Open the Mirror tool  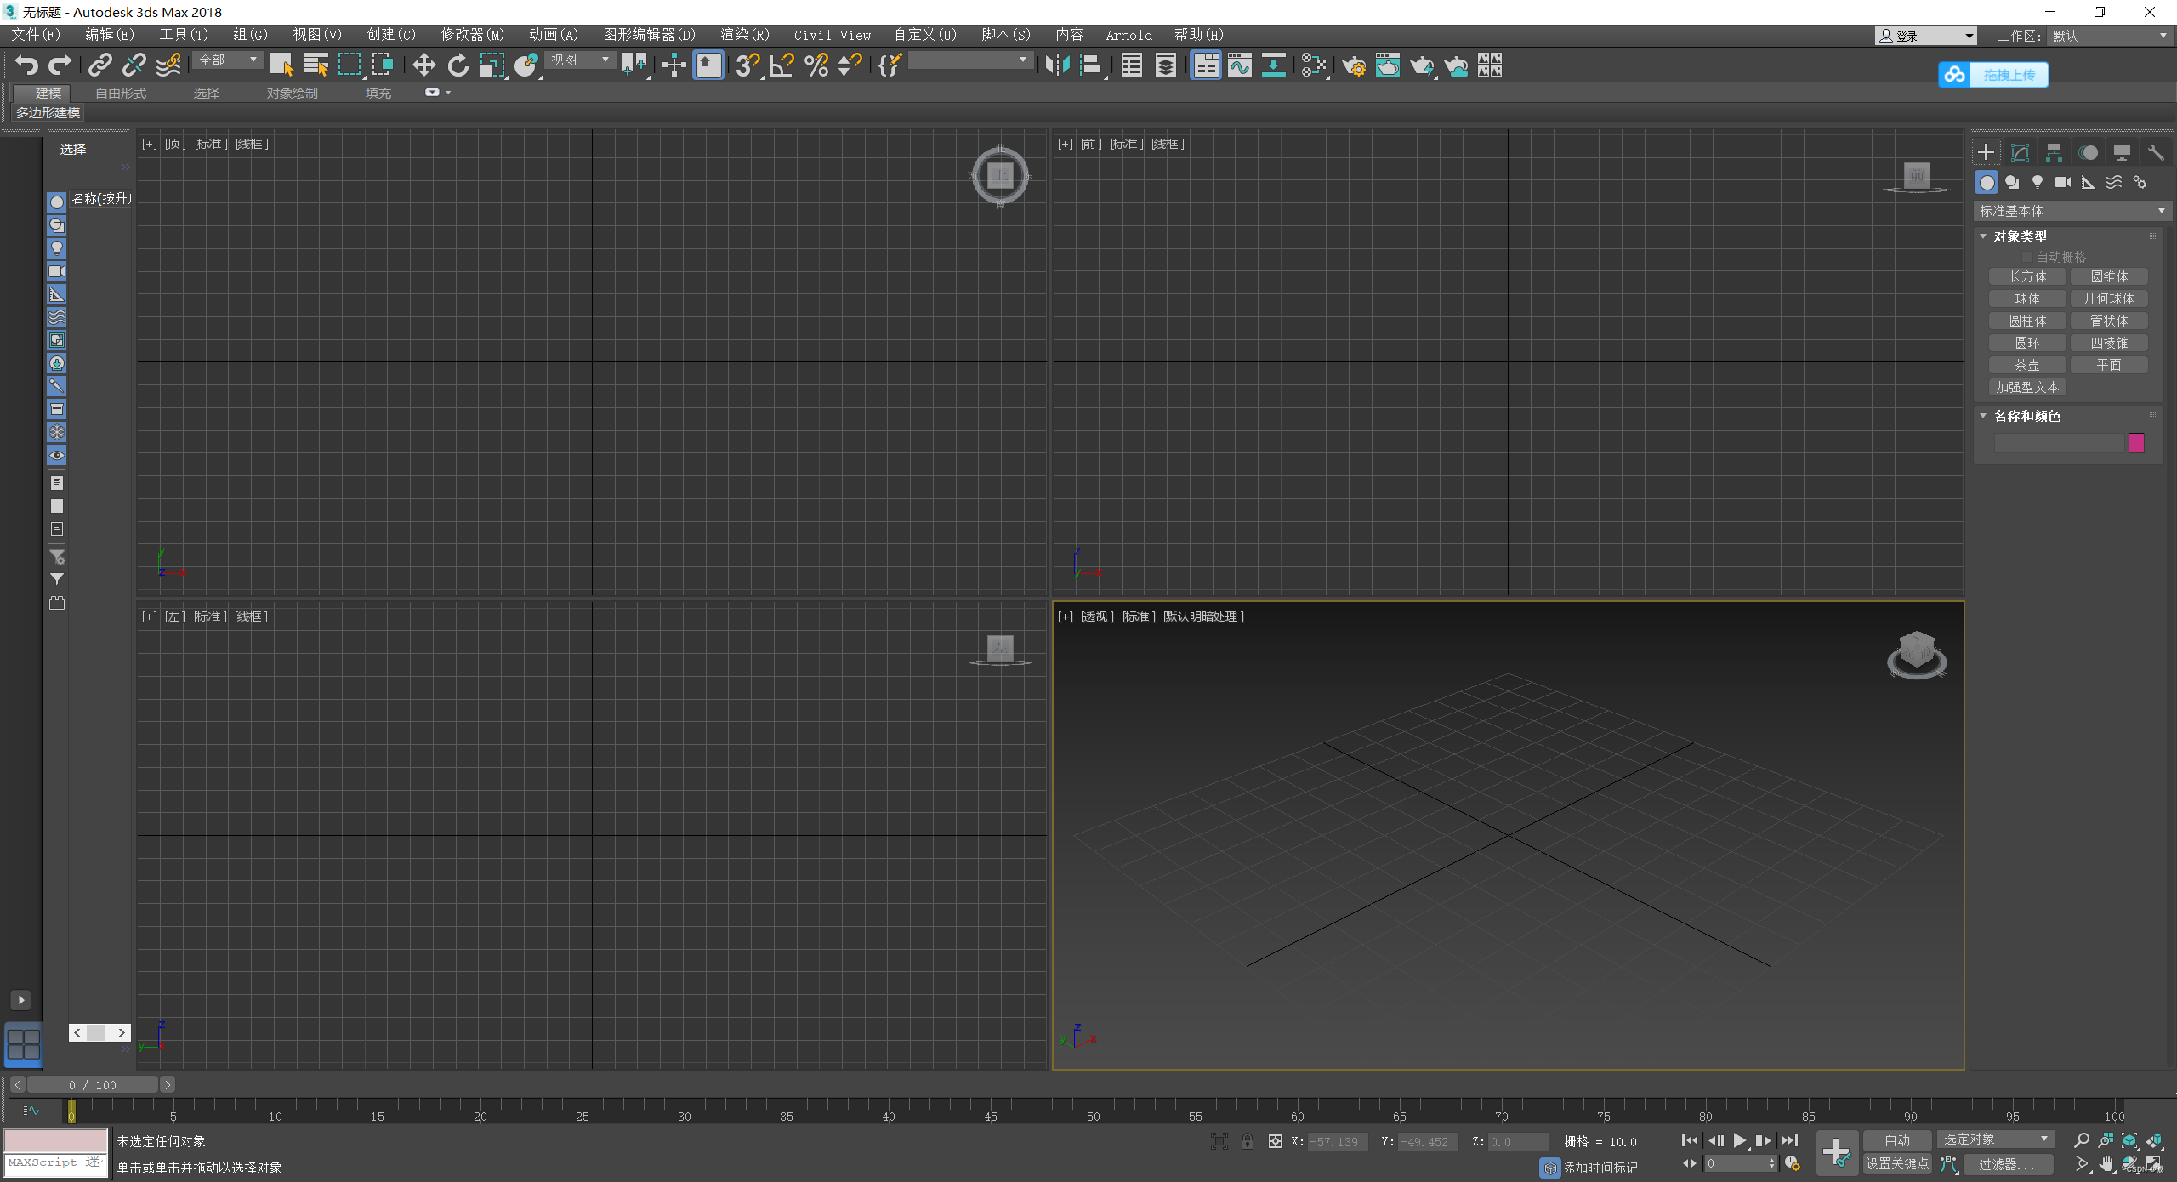pyautogui.click(x=1057, y=65)
